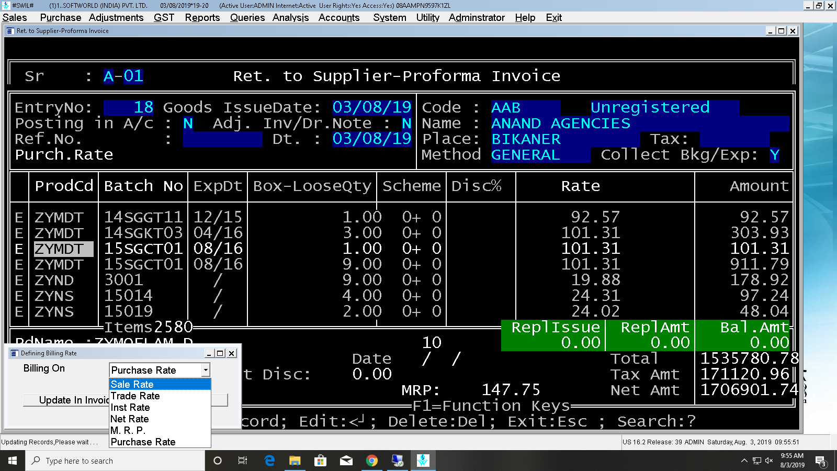Open the Accounts menu
Viewport: 837px width, 471px height.
339,17
